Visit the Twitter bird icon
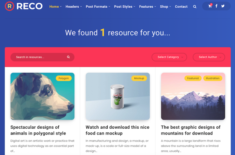This screenshot has height=155, width=235. click(223, 6)
